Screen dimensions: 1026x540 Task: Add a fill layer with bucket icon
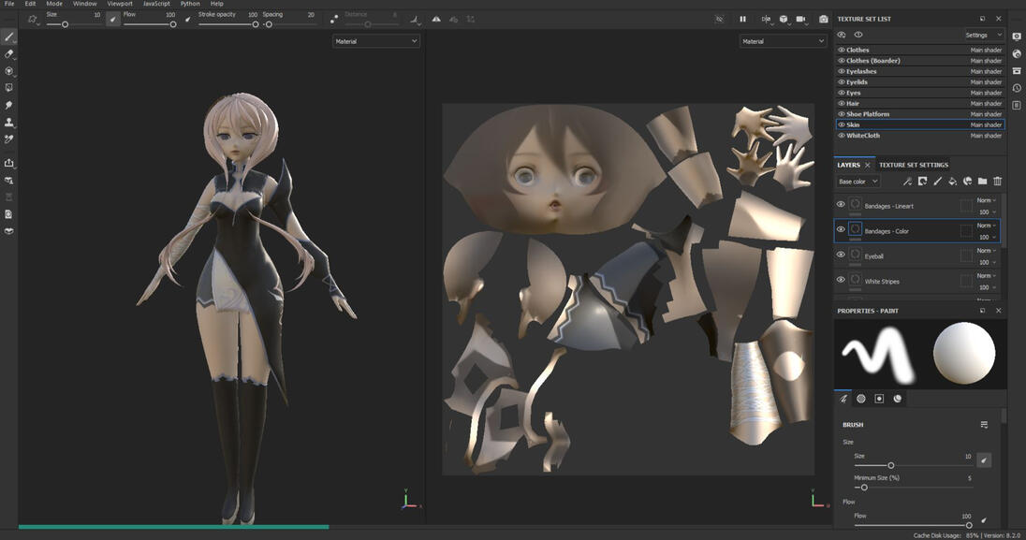coord(952,182)
